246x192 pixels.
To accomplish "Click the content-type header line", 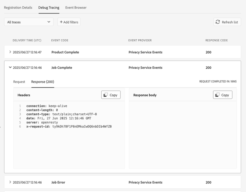I will click(x=61, y=114).
